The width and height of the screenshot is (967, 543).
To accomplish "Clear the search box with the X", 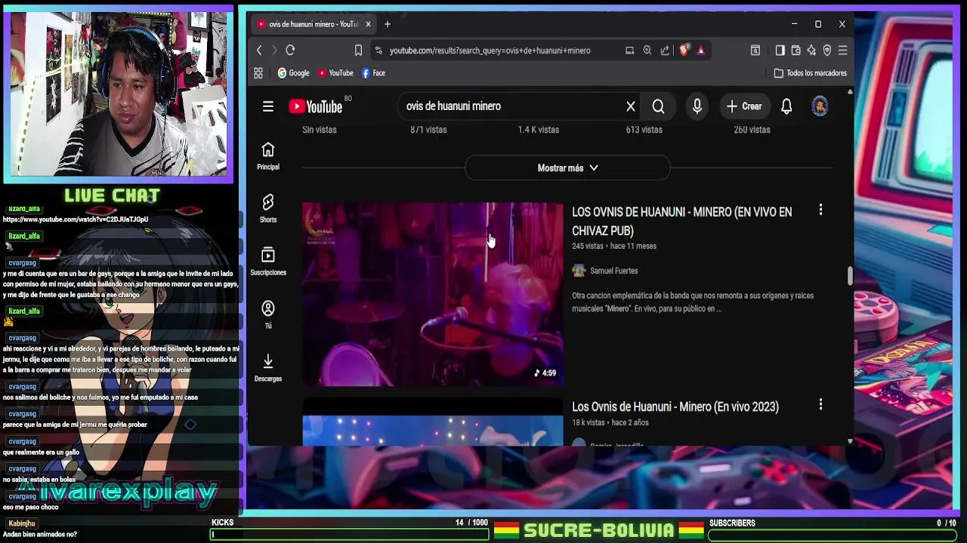I will pos(631,106).
